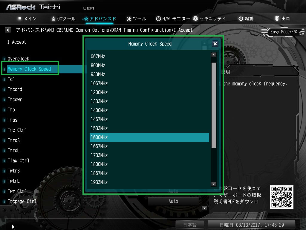Viewport: 306px width, 230px height.
Task: Click the manual download QR code
Action: click(281, 197)
